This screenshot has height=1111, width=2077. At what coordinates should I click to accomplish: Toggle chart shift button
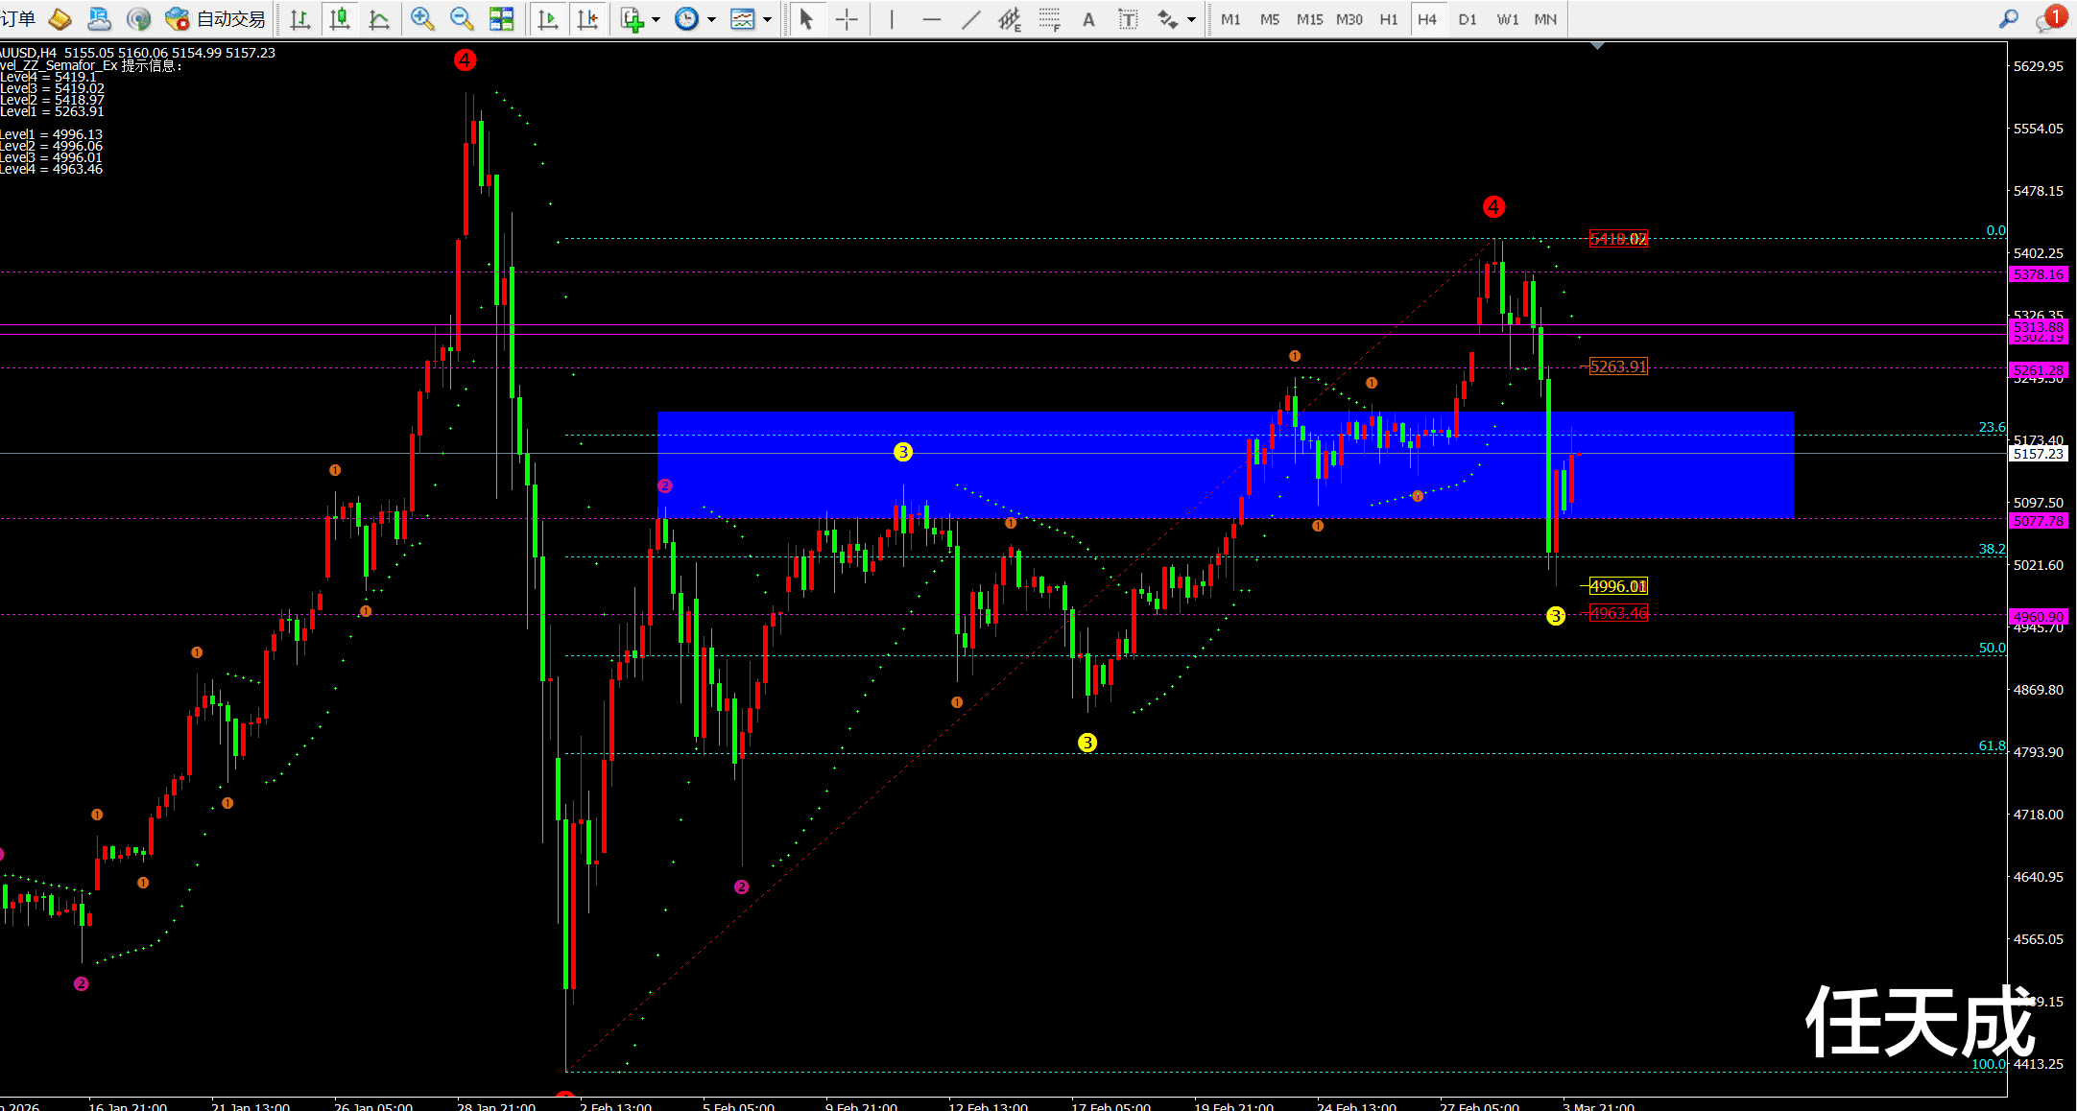click(587, 19)
